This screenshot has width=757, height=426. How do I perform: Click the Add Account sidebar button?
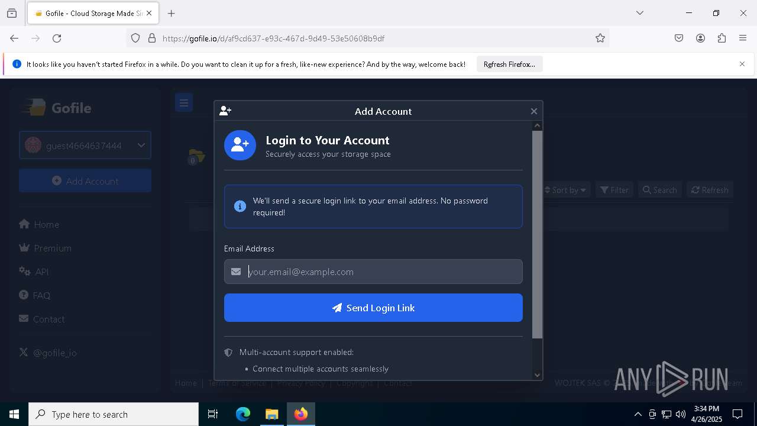[x=85, y=181]
